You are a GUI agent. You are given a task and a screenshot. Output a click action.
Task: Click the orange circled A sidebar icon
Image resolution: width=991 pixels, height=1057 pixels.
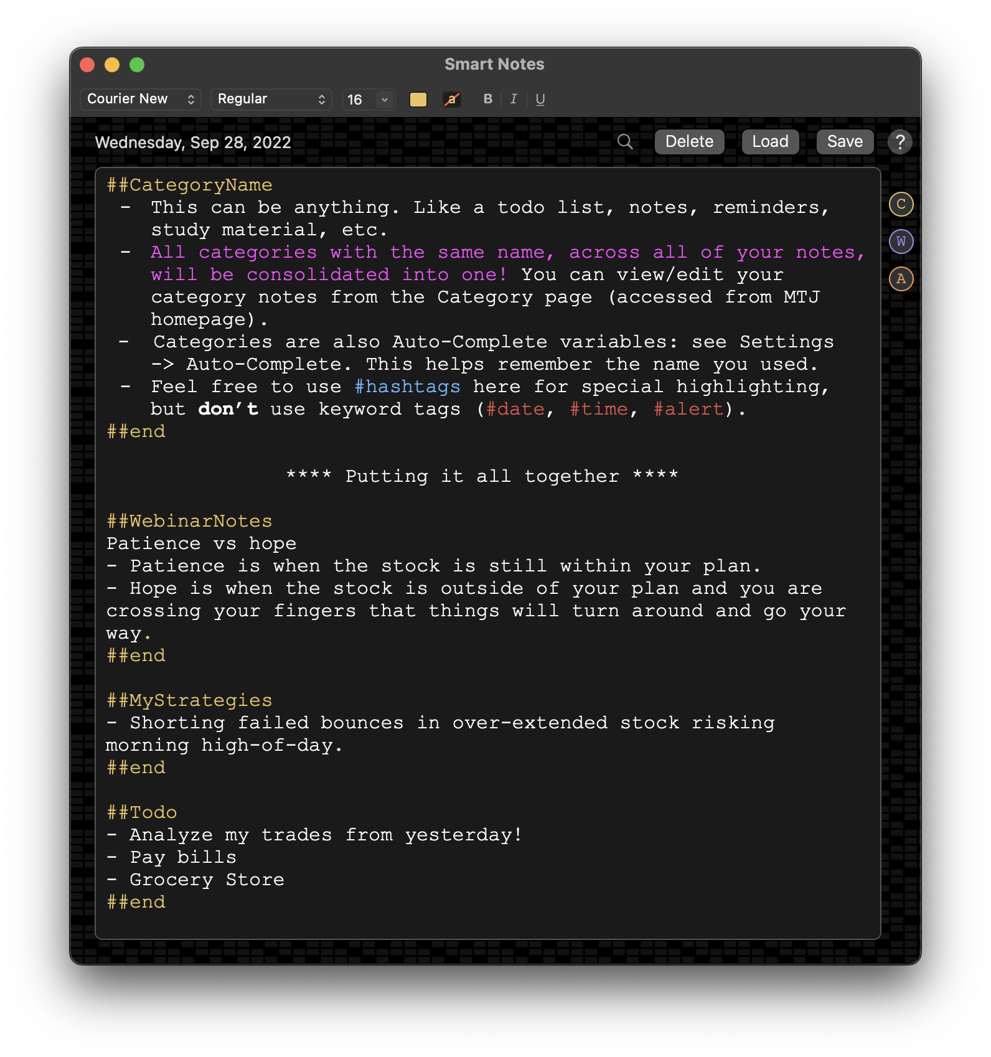tap(901, 279)
